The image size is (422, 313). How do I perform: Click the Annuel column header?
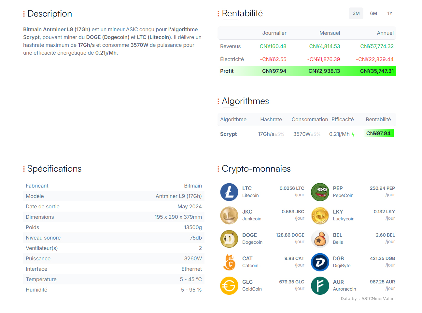[x=385, y=33]
